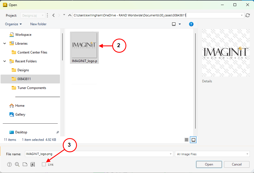Select the IMAGINiT_logo.png thumbnail

[84, 48]
